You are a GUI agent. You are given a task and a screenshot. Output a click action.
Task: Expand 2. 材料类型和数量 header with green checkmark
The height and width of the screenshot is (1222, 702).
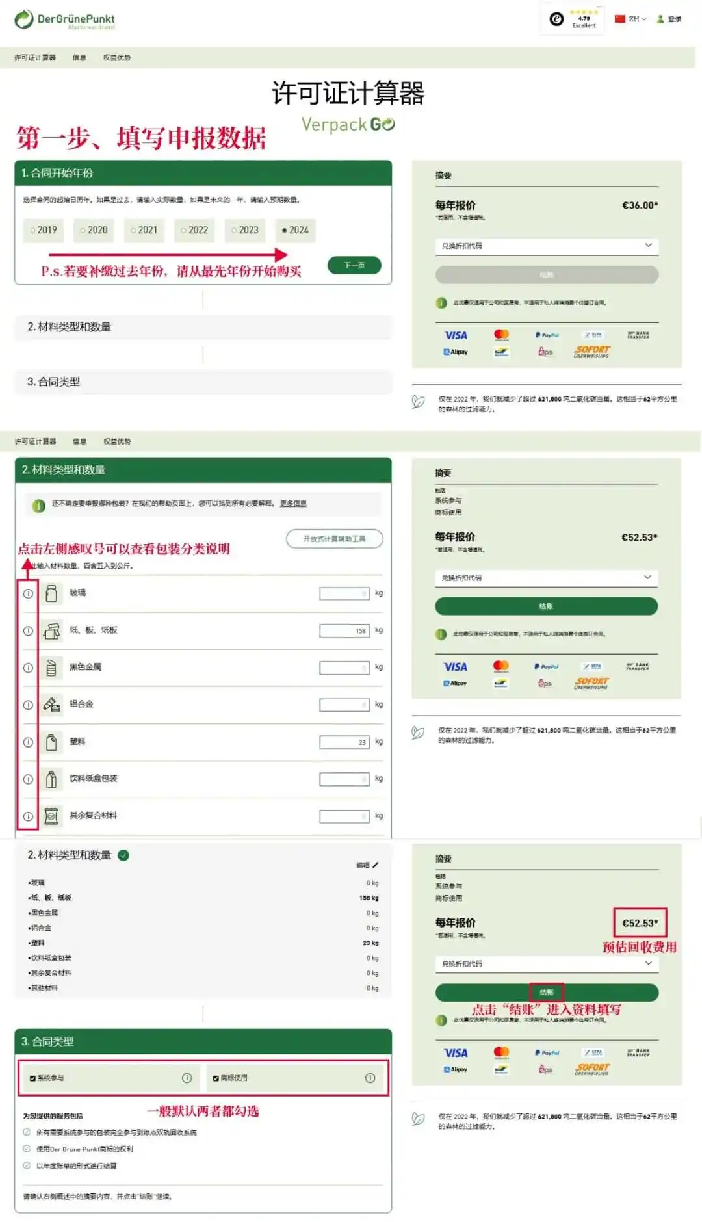203,855
